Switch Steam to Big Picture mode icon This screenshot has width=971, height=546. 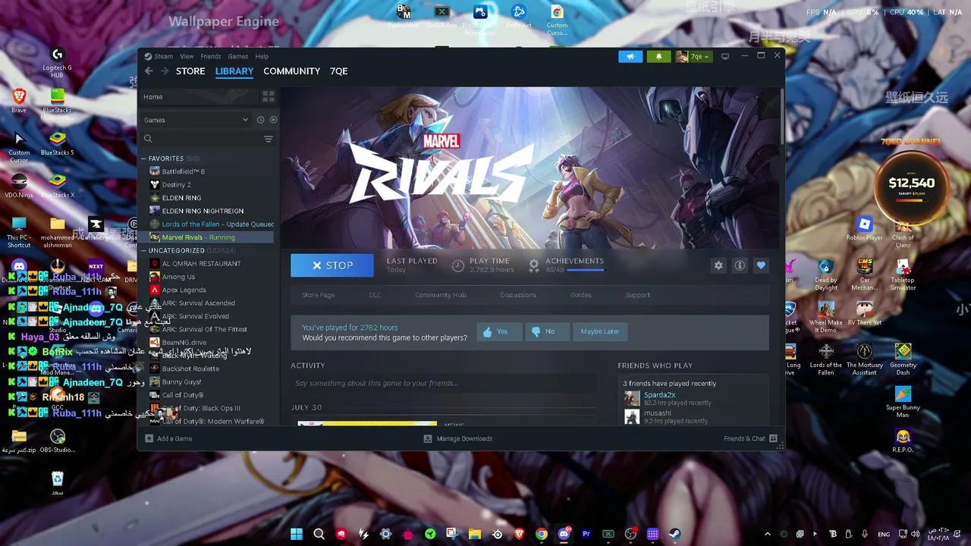click(x=725, y=56)
